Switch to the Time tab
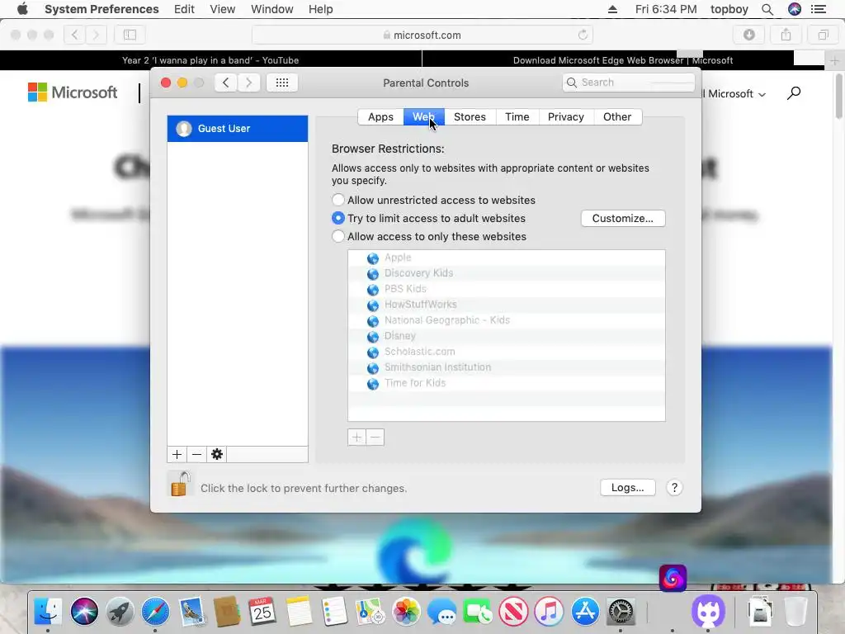The width and height of the screenshot is (845, 634). coord(517,117)
